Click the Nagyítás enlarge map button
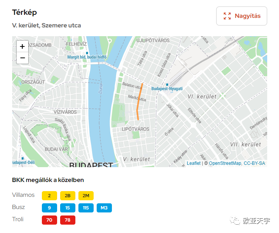The width and height of the screenshot is (279, 233). (x=241, y=16)
